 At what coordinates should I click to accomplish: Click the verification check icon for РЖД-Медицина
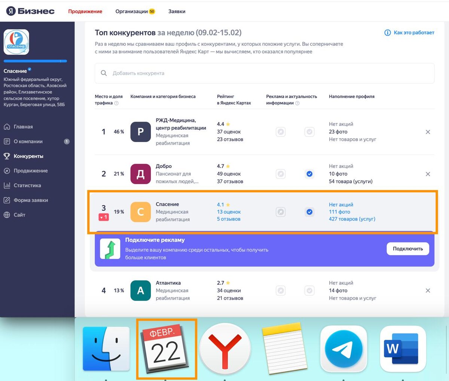[x=309, y=132]
